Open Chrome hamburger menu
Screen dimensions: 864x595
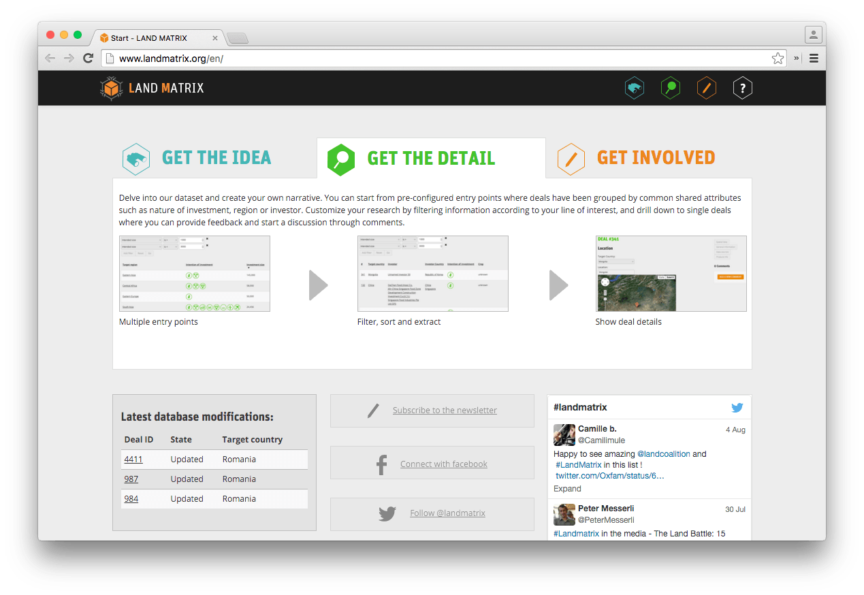[814, 59]
